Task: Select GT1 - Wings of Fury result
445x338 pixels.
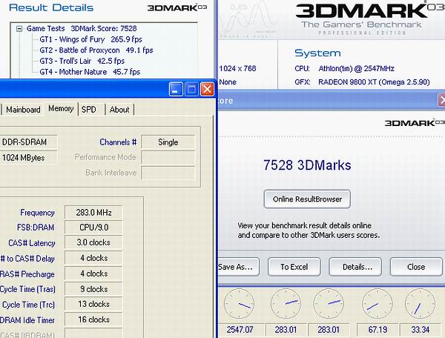Action: [x=90, y=39]
